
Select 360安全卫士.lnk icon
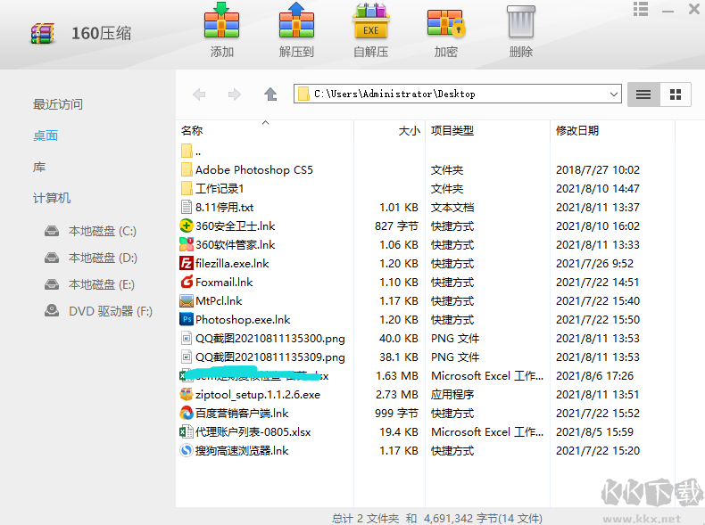click(187, 226)
